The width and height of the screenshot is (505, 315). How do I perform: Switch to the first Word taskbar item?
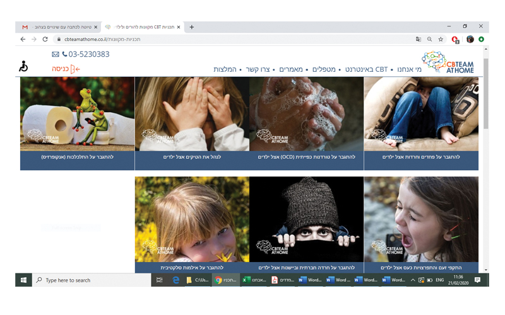point(310,280)
